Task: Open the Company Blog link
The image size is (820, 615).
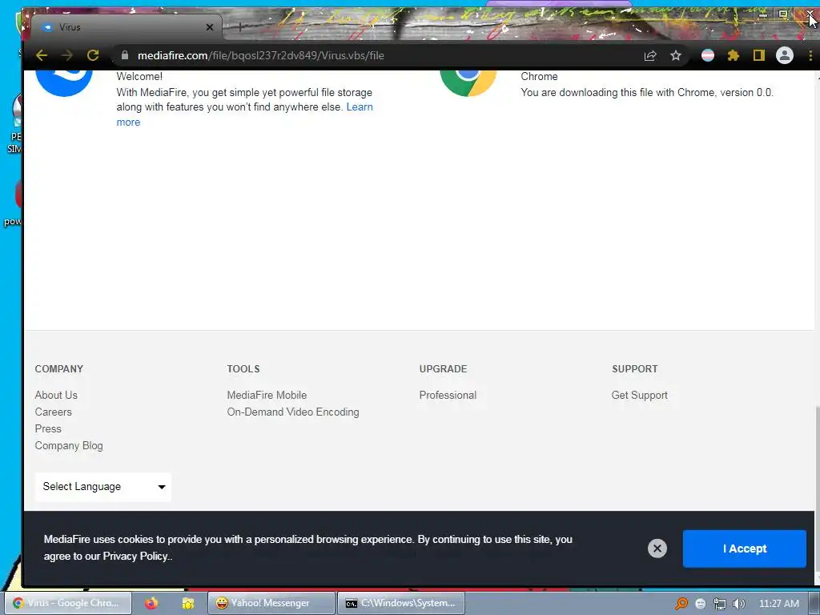Action: (x=69, y=445)
